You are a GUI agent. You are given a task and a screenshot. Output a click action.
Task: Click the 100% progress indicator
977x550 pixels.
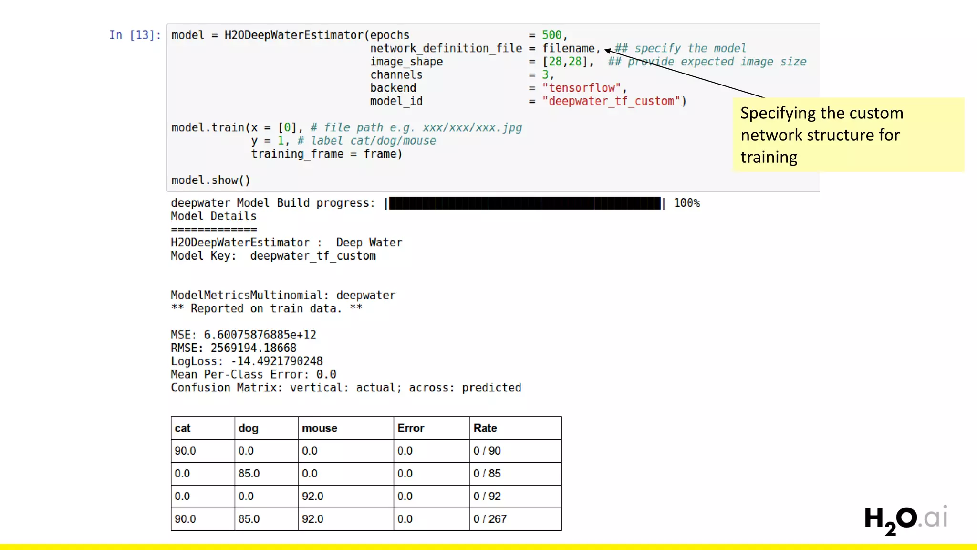686,203
